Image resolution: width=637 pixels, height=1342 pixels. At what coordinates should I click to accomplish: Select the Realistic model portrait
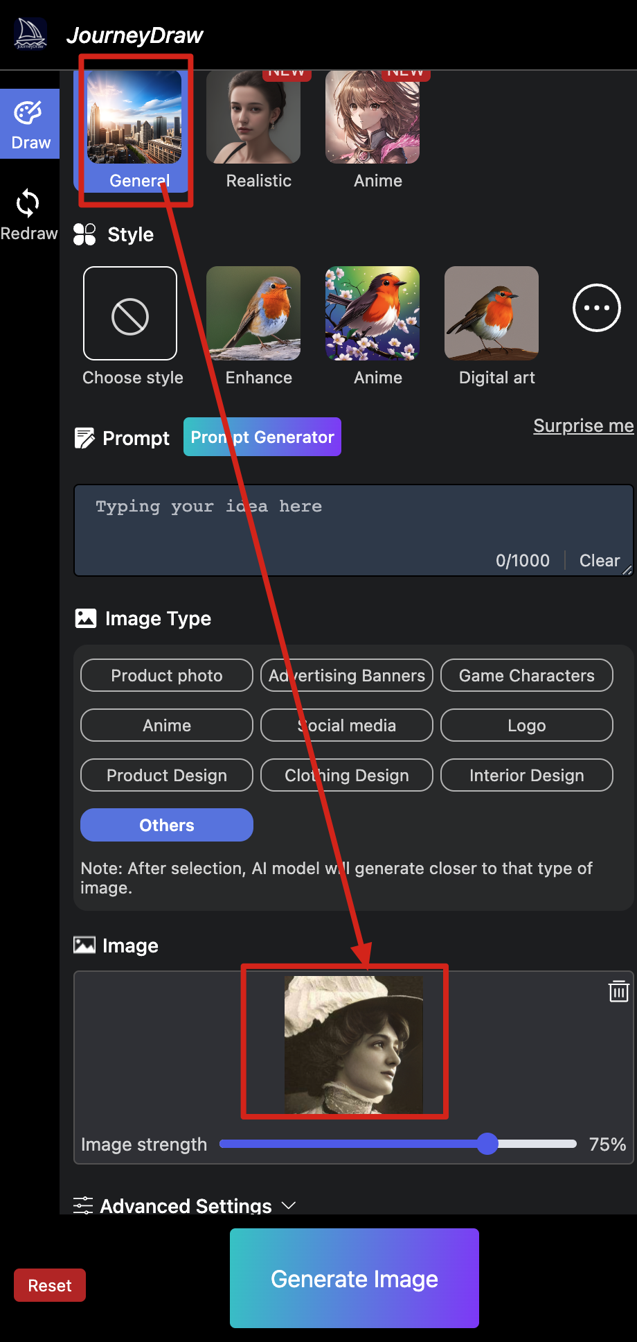coord(253,118)
